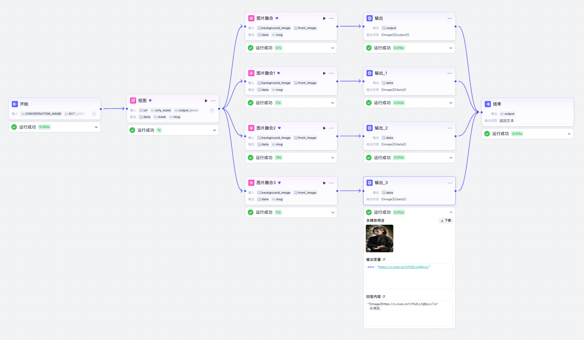Run the 抠图 node with its play icon
Image resolution: width=584 pixels, height=340 pixels.
coord(206,101)
